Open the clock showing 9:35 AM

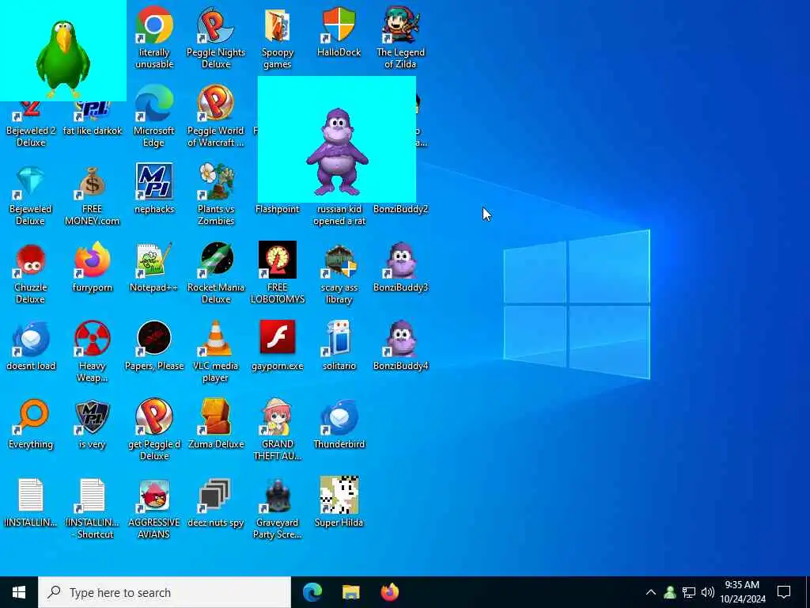click(x=743, y=592)
